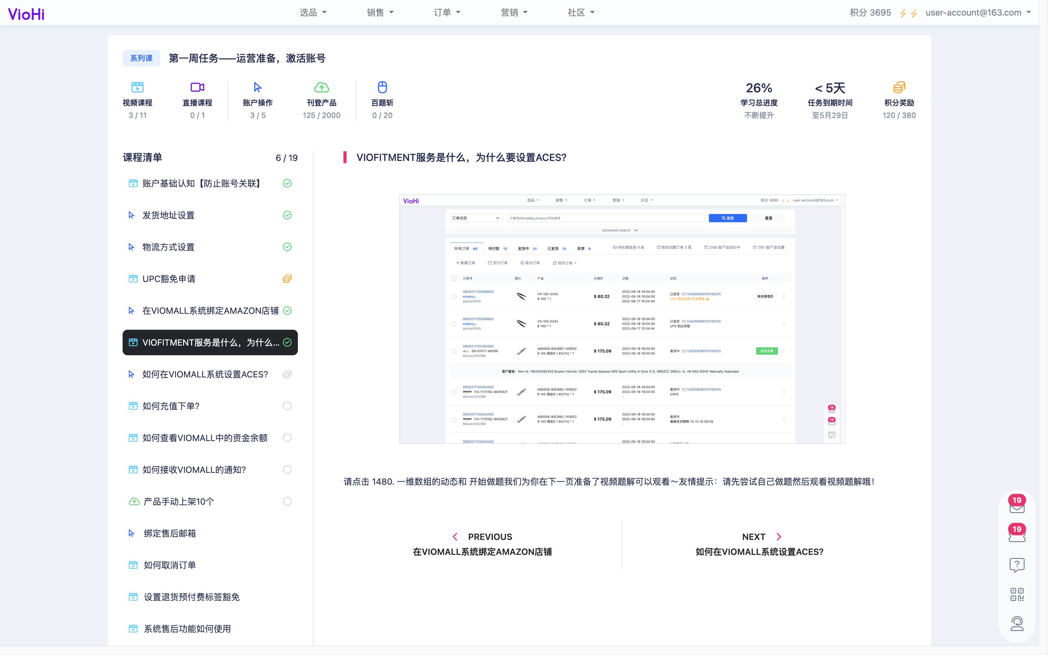Open the 直播课程 live camera icon

pyautogui.click(x=197, y=87)
